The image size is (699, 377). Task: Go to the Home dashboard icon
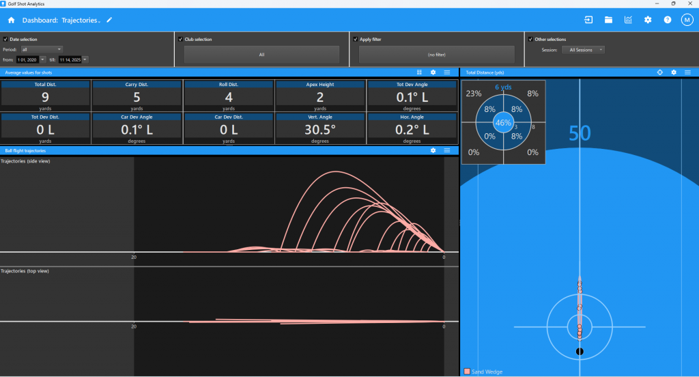(12, 20)
